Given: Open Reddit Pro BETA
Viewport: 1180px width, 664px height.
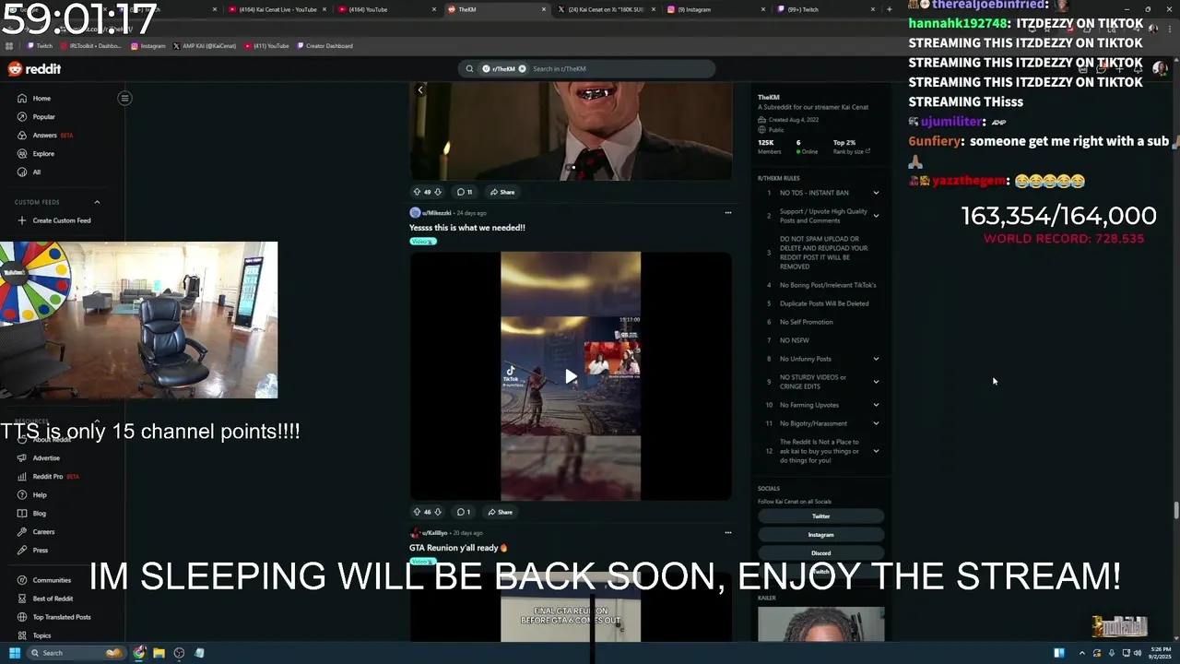Looking at the screenshot, I should click(48, 477).
